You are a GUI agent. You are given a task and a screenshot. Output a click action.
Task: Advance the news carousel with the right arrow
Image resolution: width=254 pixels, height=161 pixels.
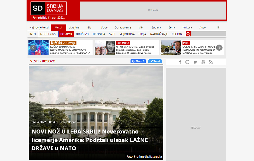pyautogui.click(x=219, y=47)
